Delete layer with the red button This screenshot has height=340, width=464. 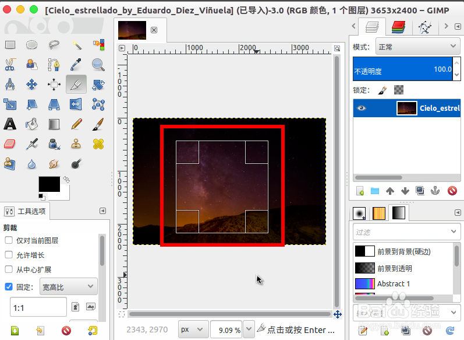tap(452, 191)
